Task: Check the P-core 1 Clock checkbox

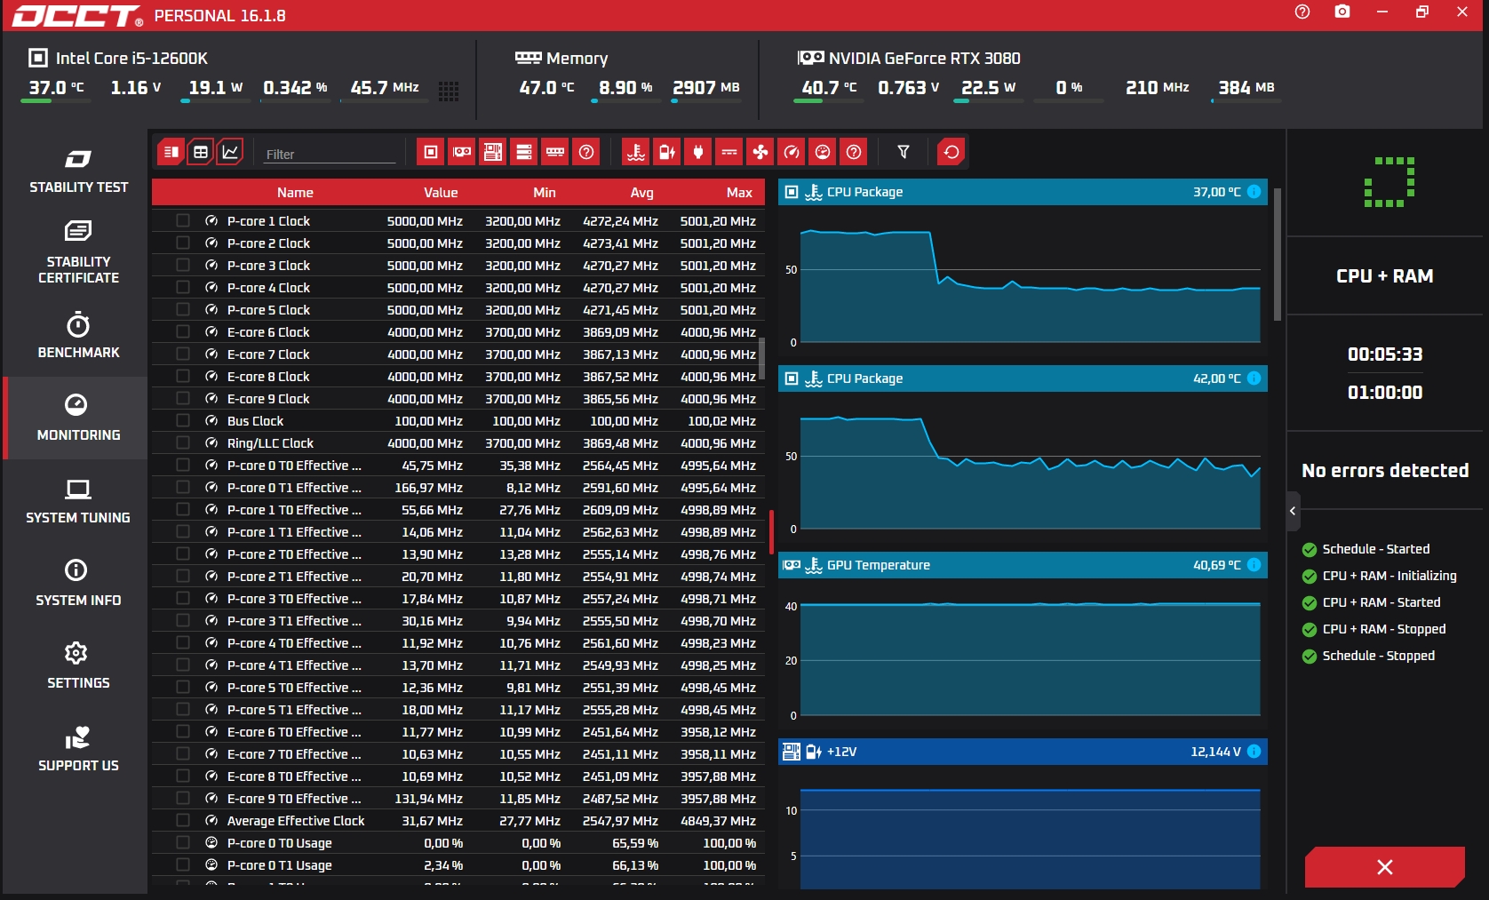Action: 183,220
